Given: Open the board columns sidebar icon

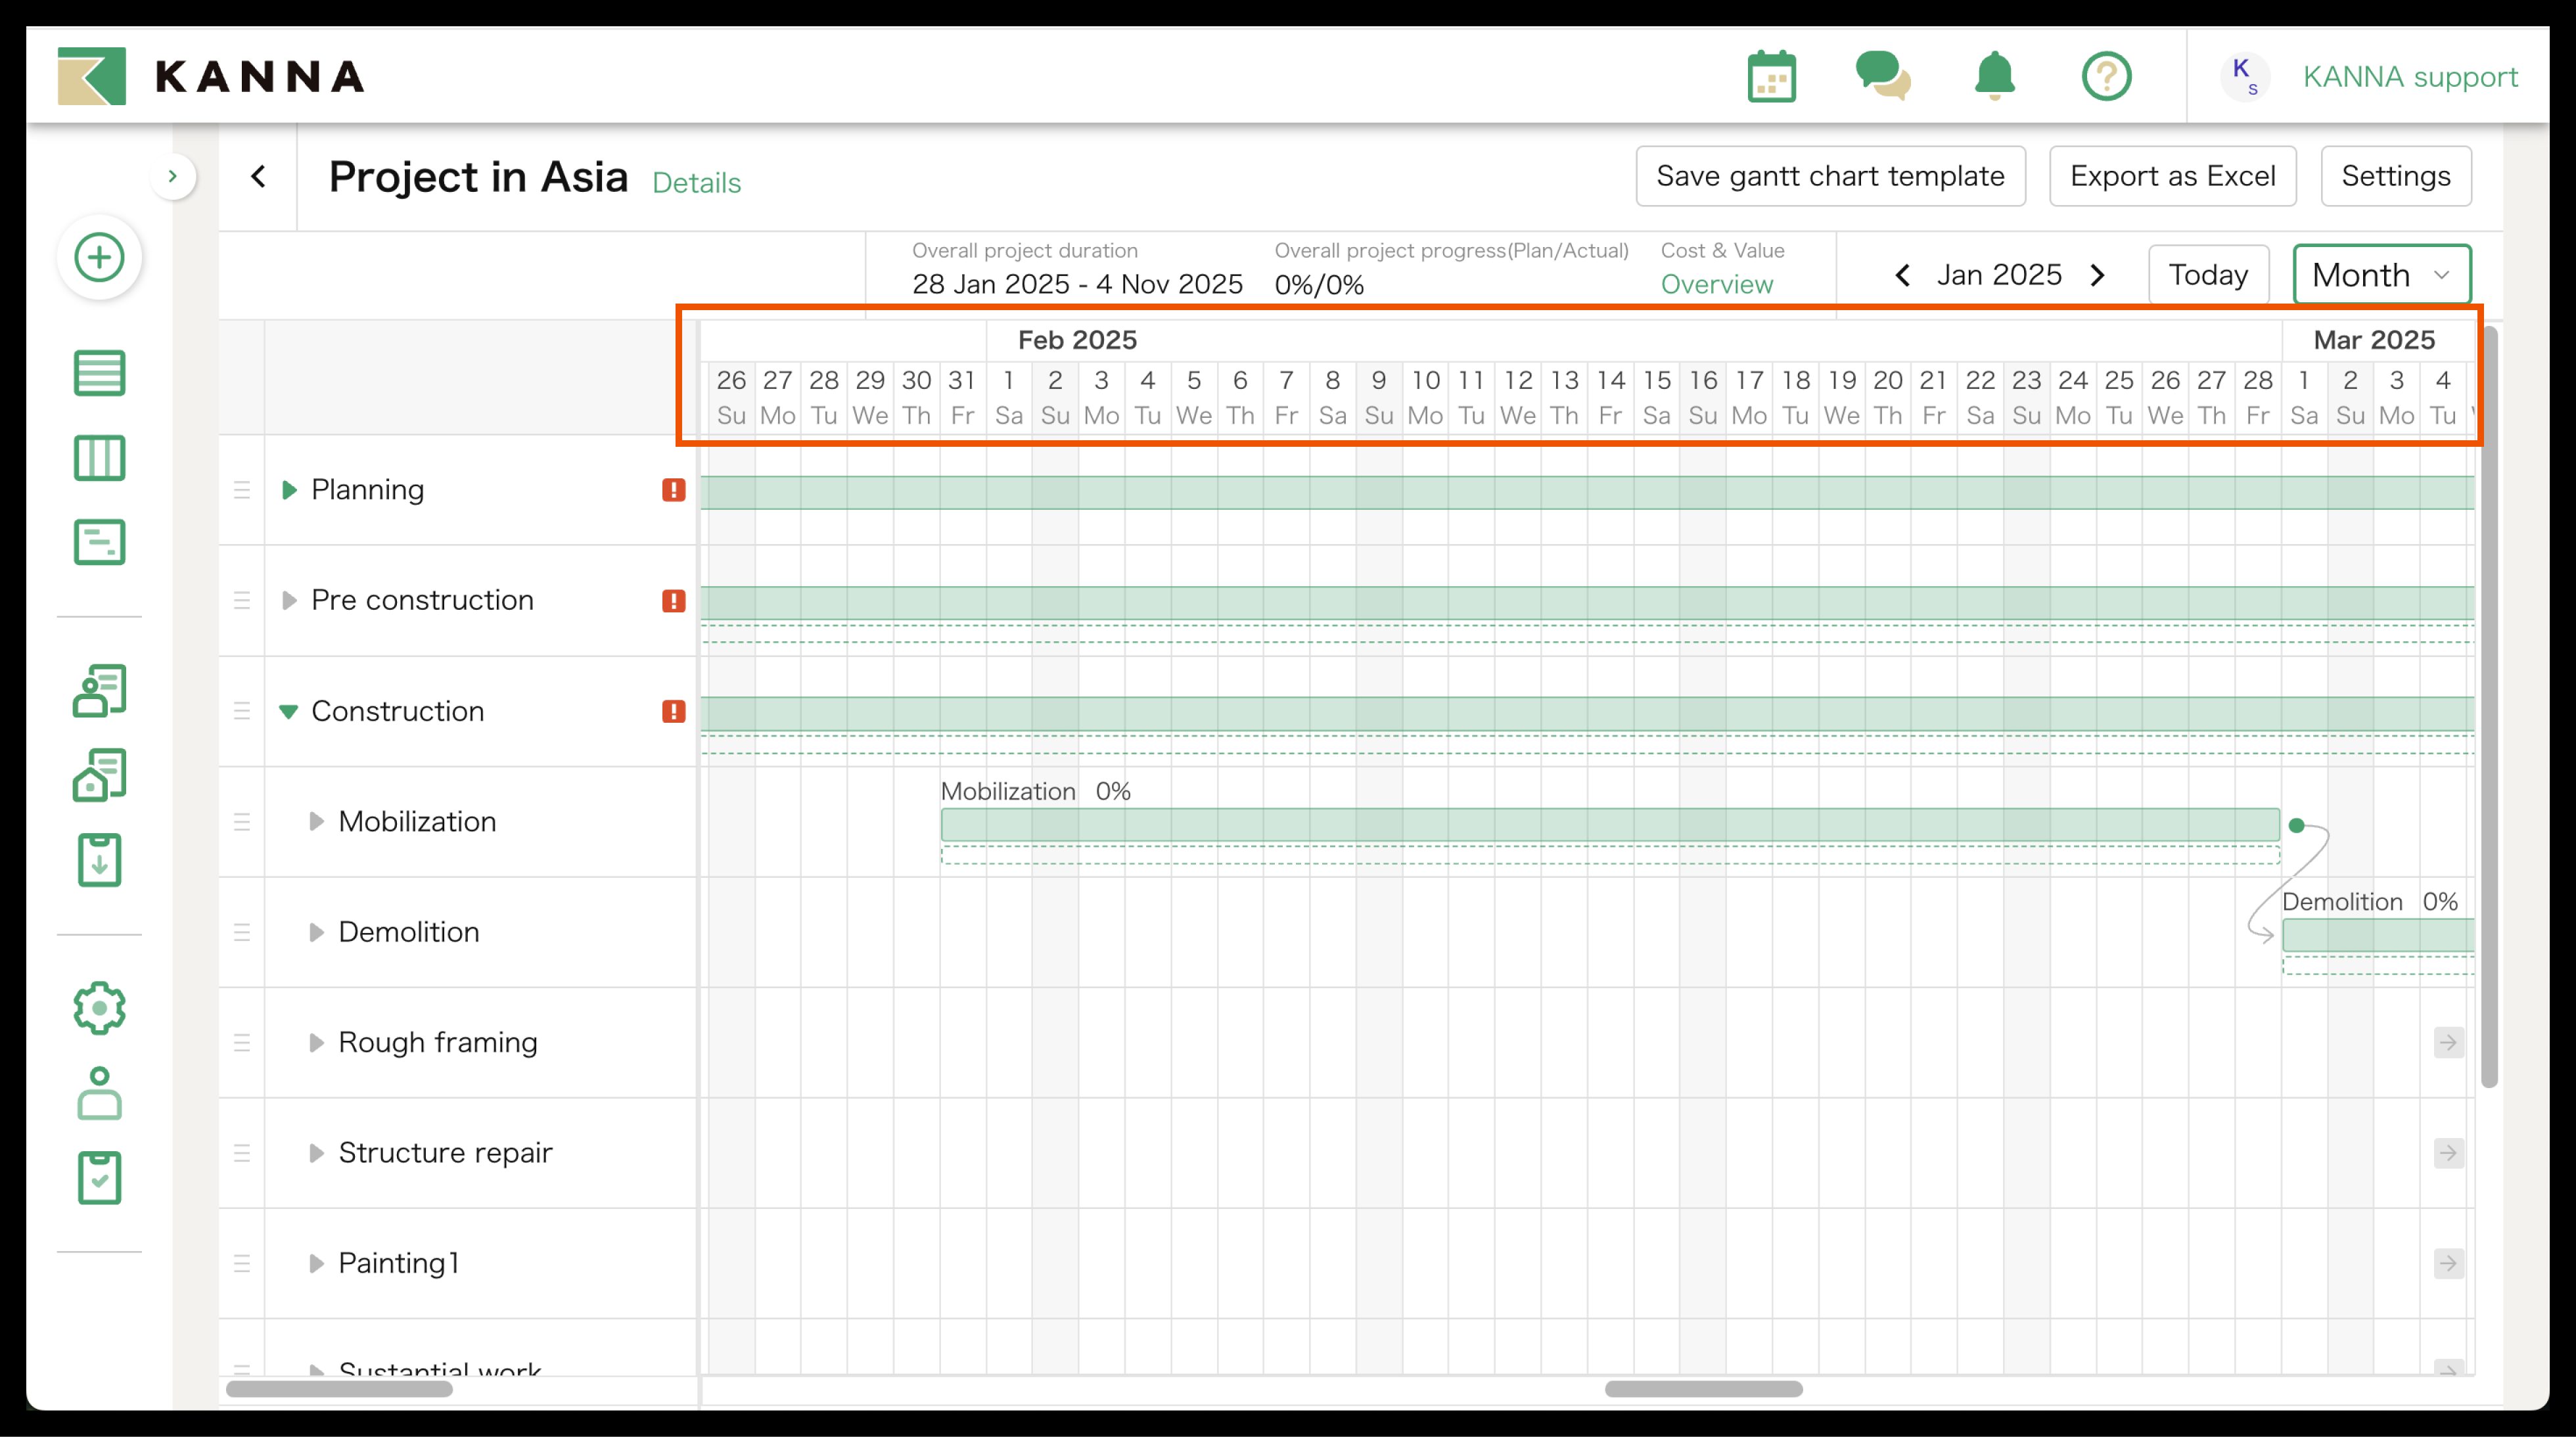Looking at the screenshot, I should 99,458.
